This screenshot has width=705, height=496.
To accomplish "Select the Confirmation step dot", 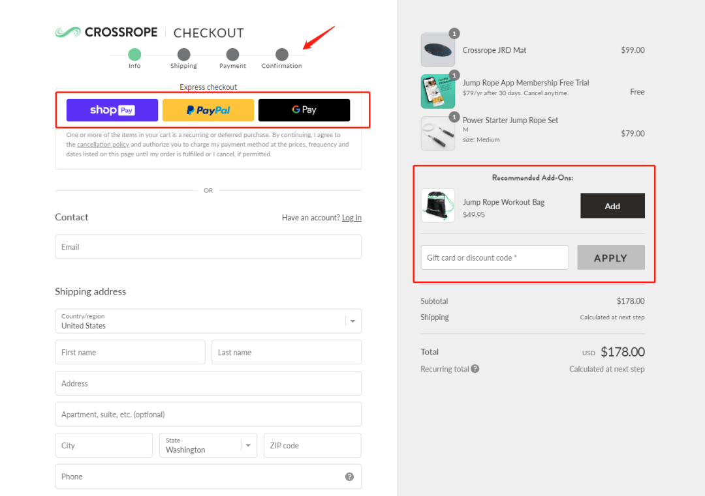I will (282, 55).
